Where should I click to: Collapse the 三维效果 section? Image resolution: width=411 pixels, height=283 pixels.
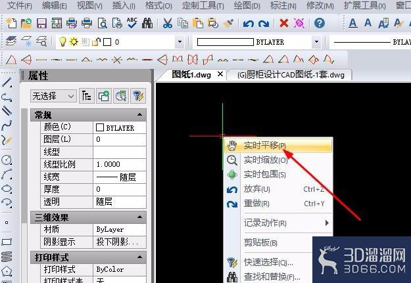[x=139, y=217]
